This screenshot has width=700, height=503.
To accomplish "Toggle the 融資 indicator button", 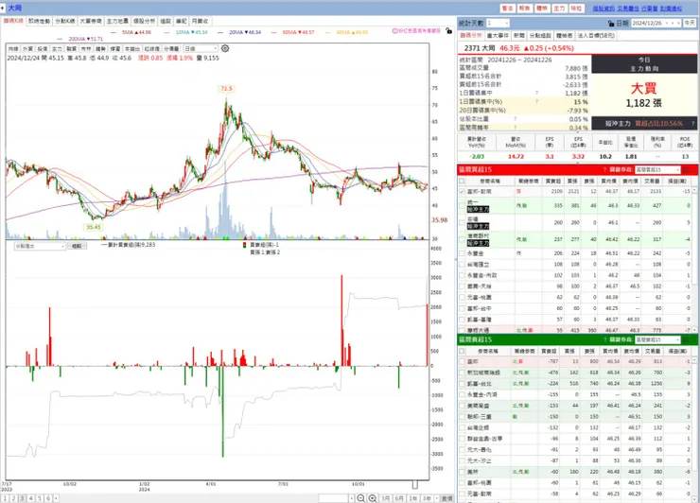I will point(72,48).
